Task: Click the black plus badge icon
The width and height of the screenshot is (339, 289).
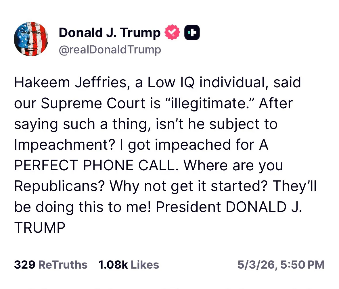Action: (192, 33)
